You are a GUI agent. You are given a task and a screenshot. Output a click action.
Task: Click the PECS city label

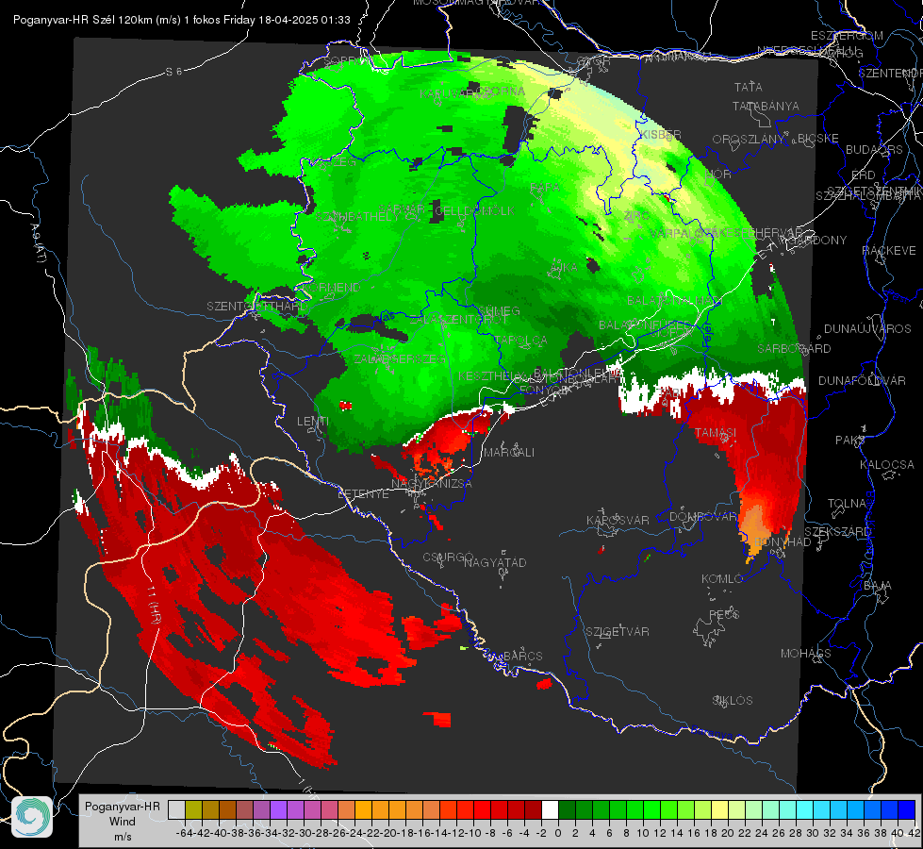tap(723, 614)
